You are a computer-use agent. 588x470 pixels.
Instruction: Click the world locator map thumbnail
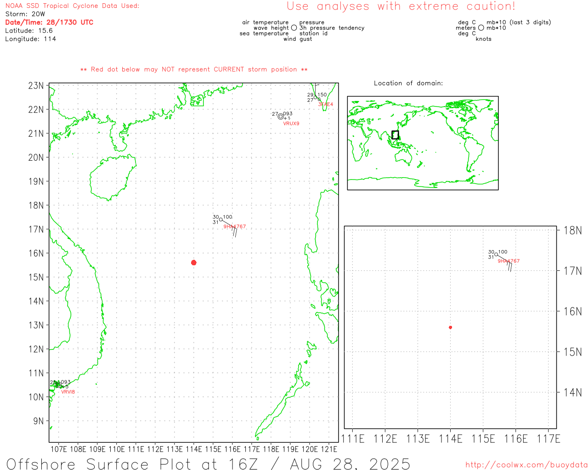point(423,143)
